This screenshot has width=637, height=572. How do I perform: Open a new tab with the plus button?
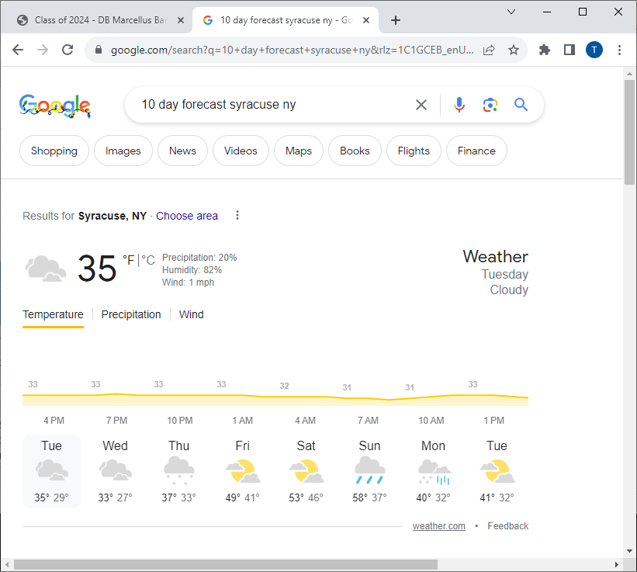point(396,19)
